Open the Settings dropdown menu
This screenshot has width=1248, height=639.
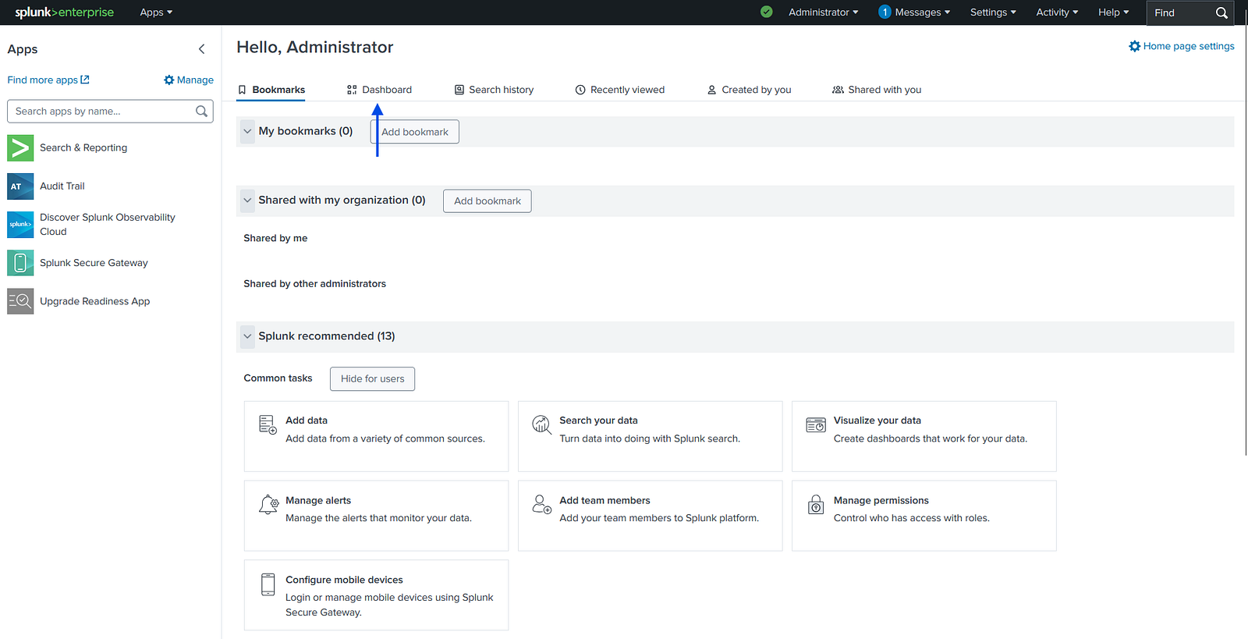[993, 12]
